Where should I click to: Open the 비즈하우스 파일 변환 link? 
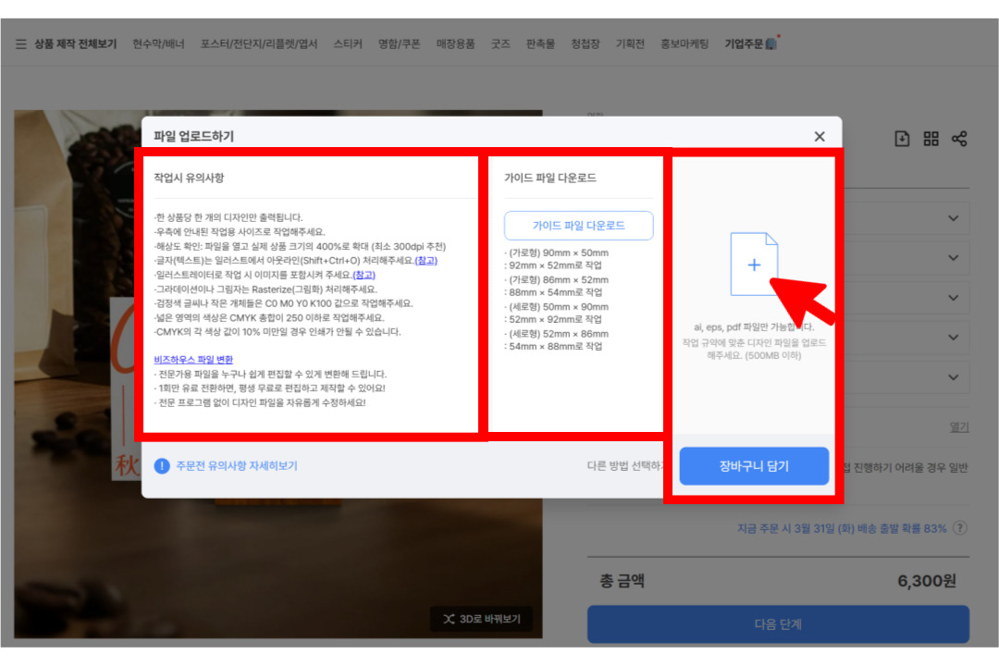pyautogui.click(x=193, y=359)
